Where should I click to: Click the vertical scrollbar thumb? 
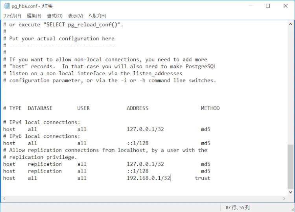(291, 166)
